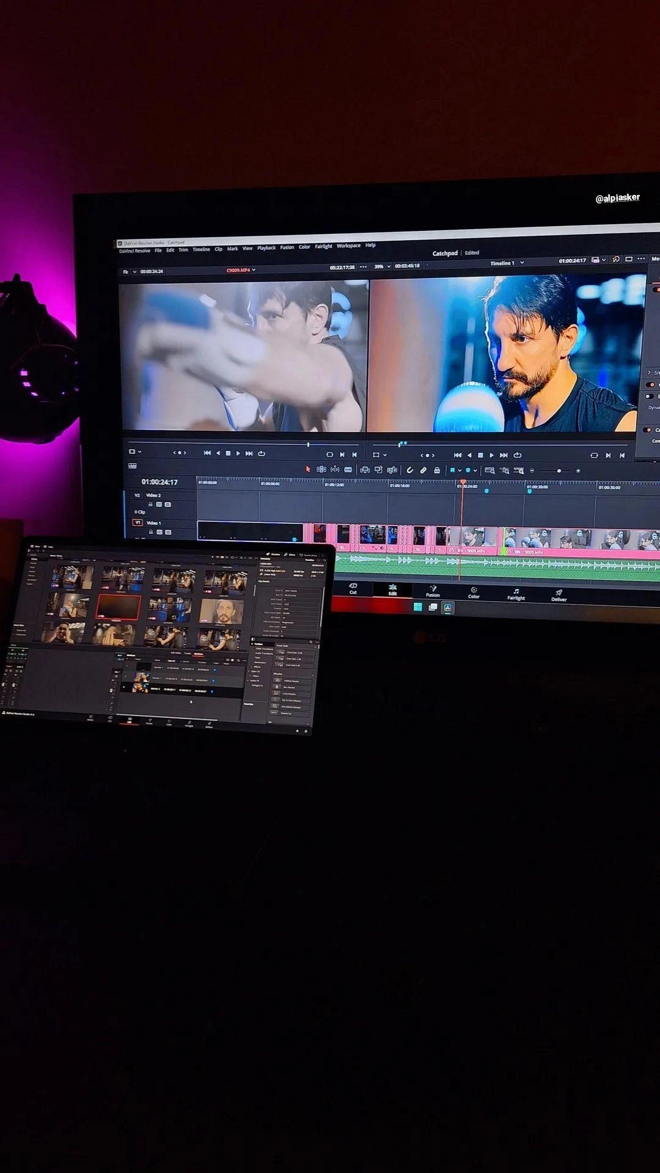Click the plus zoom-in icon by timeline slider
660x1173 pixels.
(578, 470)
